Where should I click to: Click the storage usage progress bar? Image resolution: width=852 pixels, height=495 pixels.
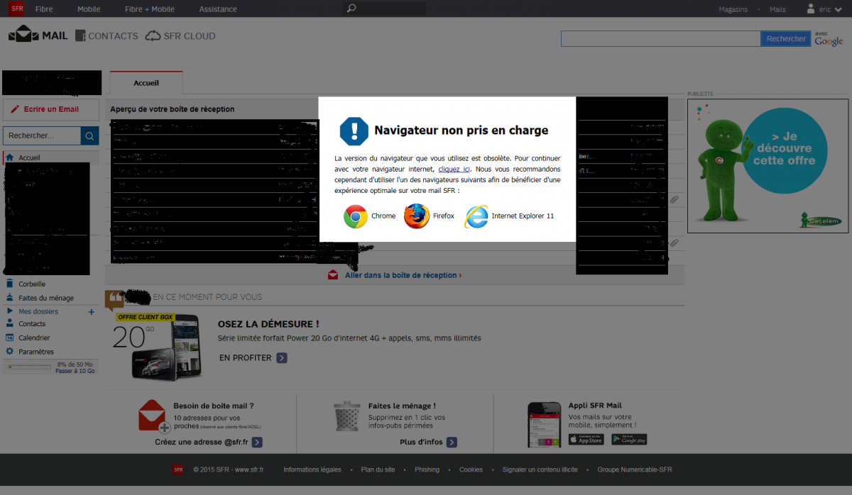29,367
